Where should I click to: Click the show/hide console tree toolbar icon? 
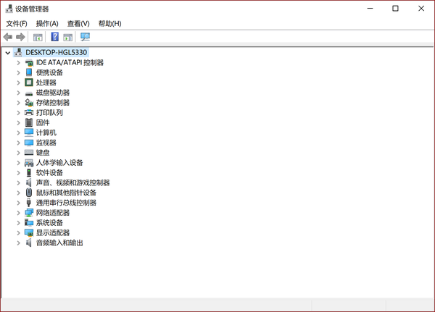pyautogui.click(x=38, y=37)
